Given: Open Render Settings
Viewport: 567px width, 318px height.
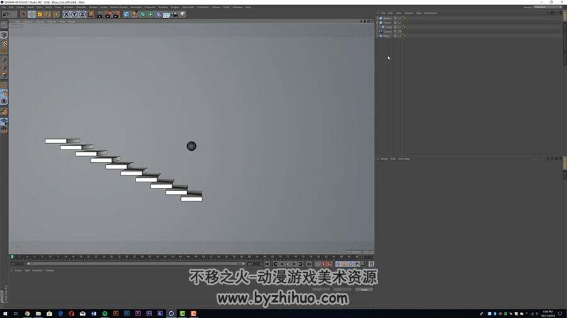Looking at the screenshot, I should pos(117,14).
